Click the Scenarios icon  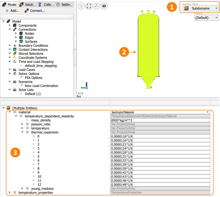point(15,82)
